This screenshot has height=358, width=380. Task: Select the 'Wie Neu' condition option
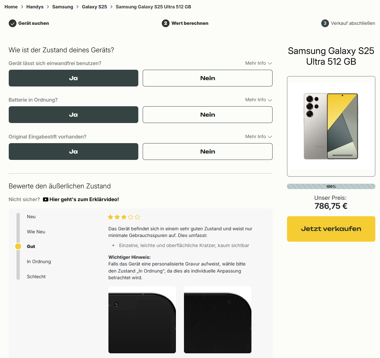pos(36,232)
